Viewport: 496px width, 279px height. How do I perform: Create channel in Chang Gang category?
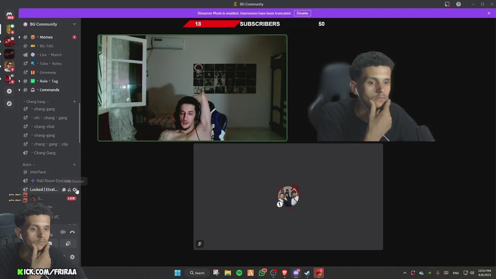coord(74,102)
